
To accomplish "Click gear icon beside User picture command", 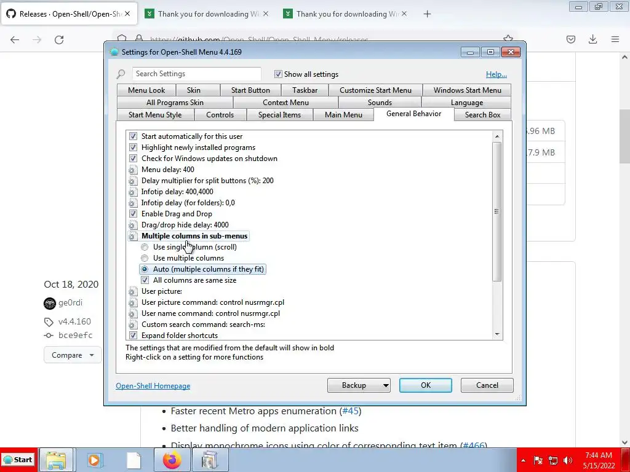I will click(133, 302).
